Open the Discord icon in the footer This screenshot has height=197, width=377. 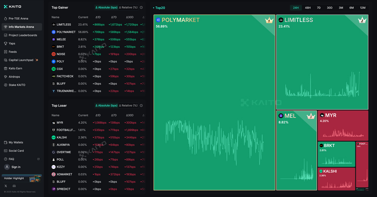pos(14,186)
